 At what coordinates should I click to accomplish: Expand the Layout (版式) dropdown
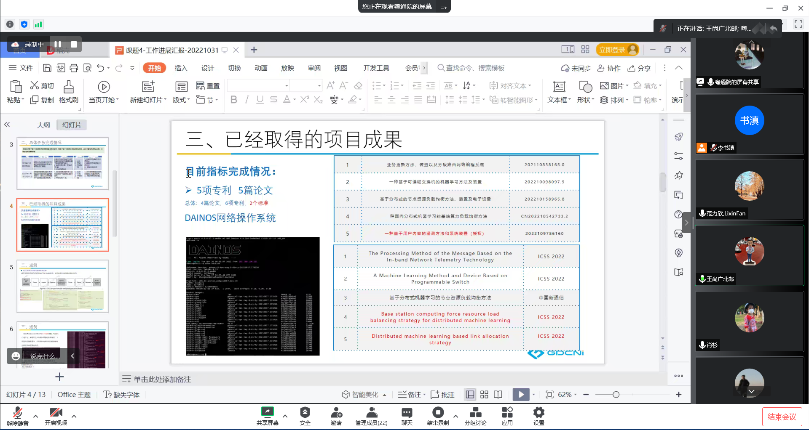[x=188, y=100]
